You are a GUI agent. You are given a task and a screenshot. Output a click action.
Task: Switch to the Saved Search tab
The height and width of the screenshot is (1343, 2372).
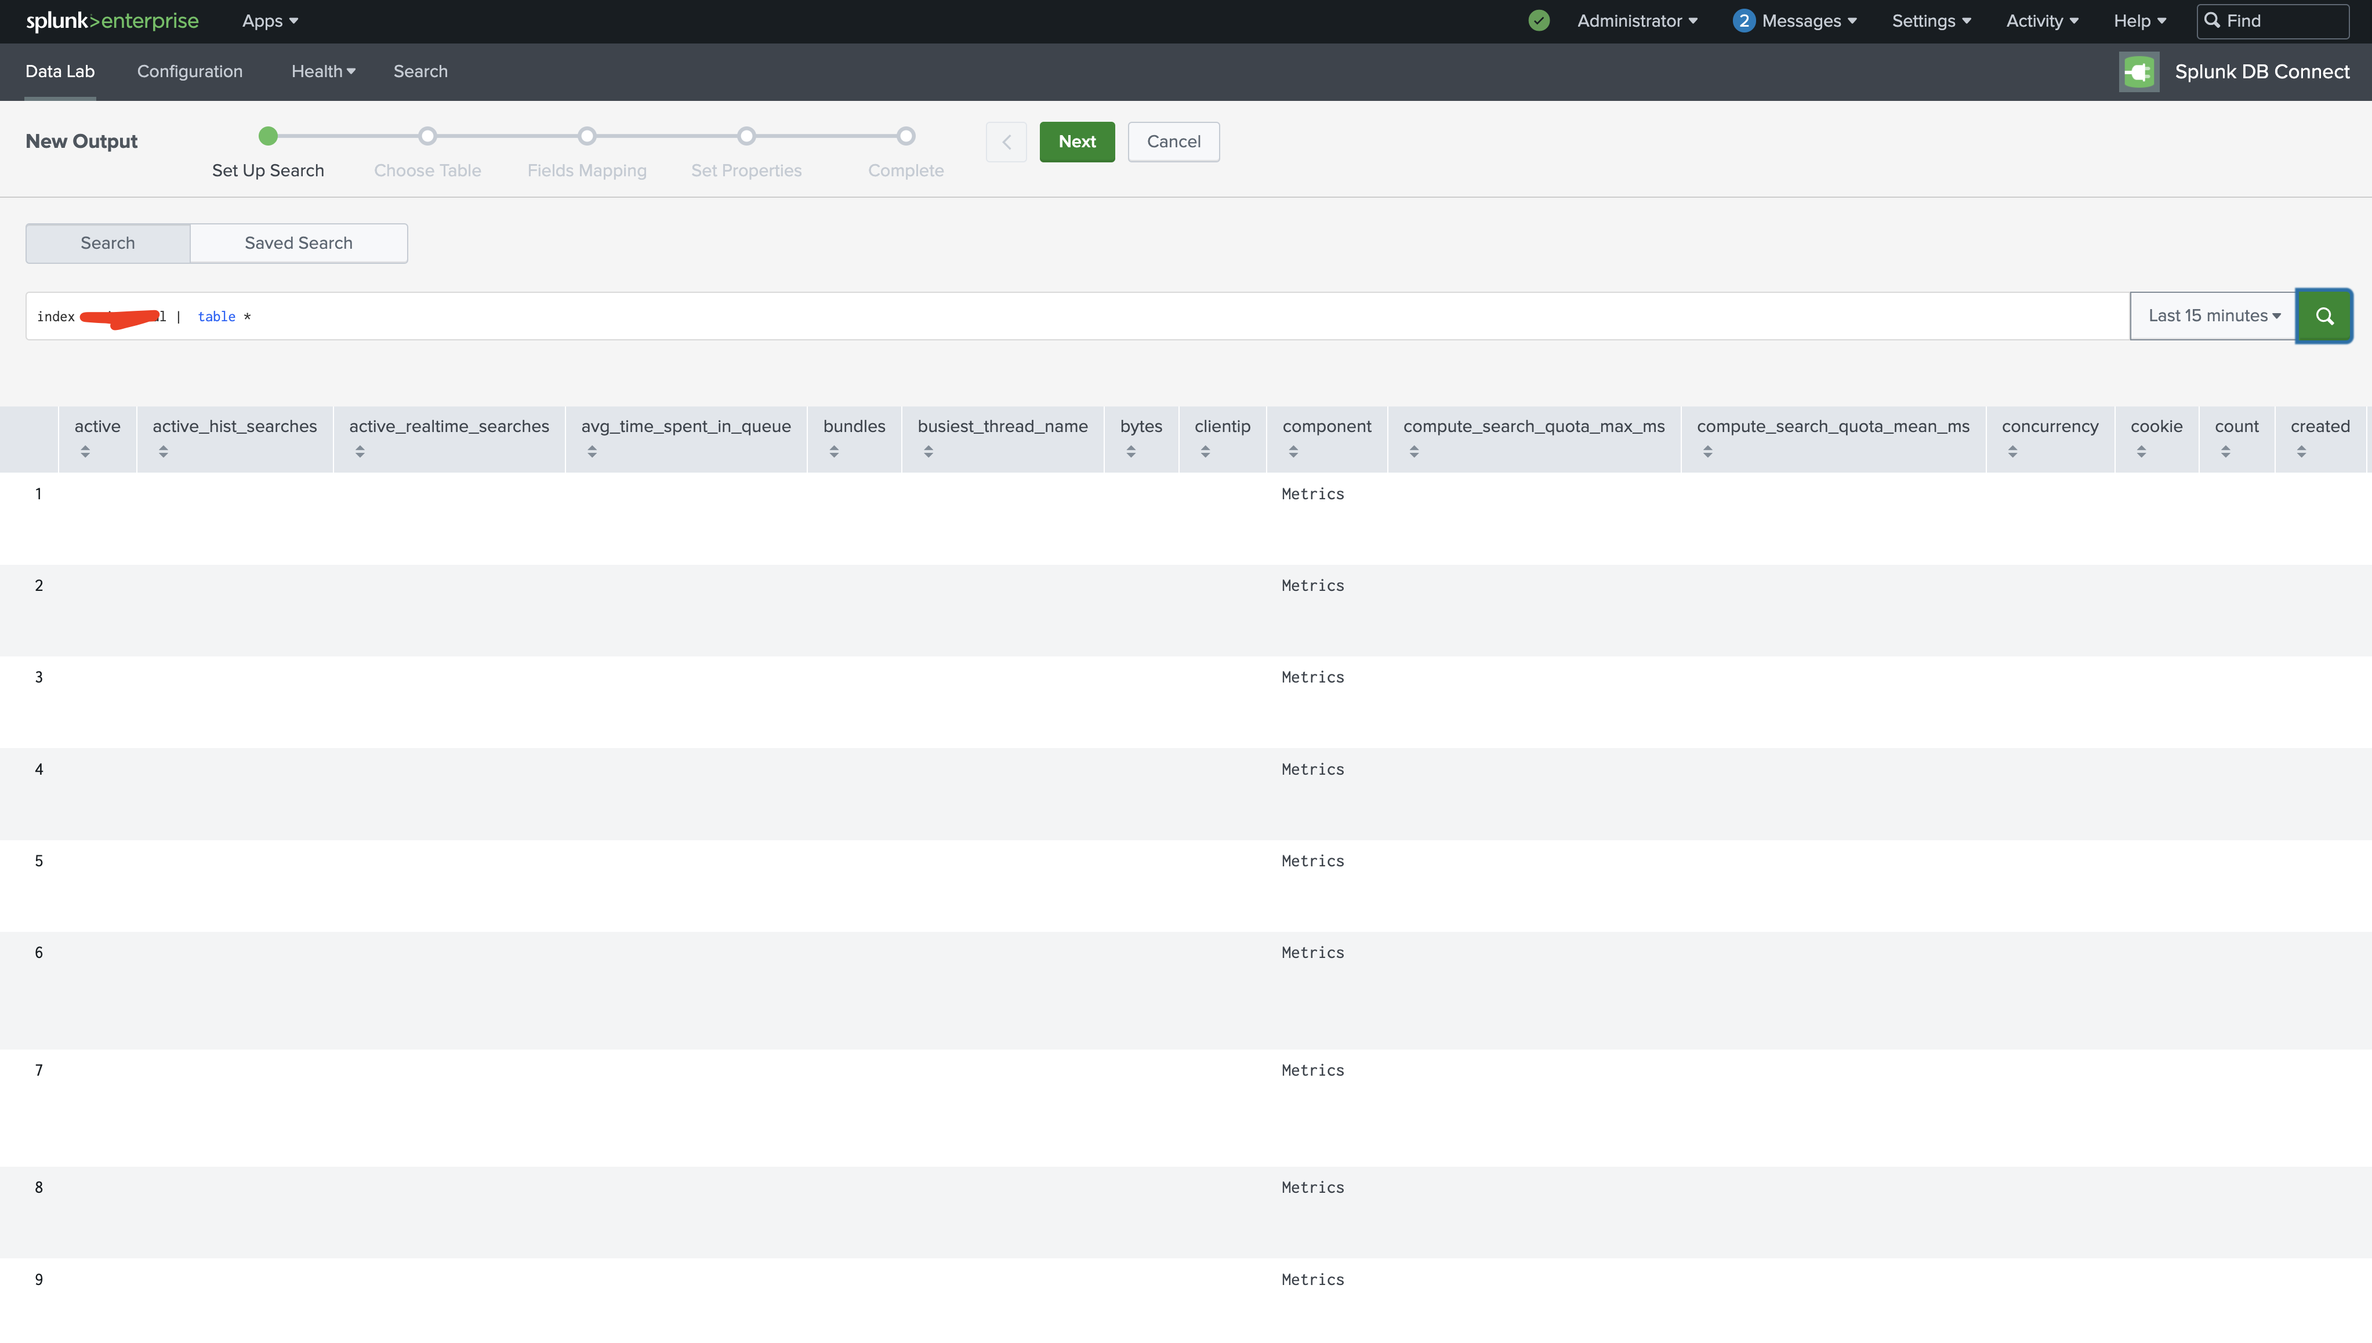298,242
